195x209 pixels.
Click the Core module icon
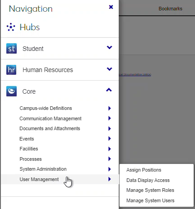pyautogui.click(x=11, y=91)
